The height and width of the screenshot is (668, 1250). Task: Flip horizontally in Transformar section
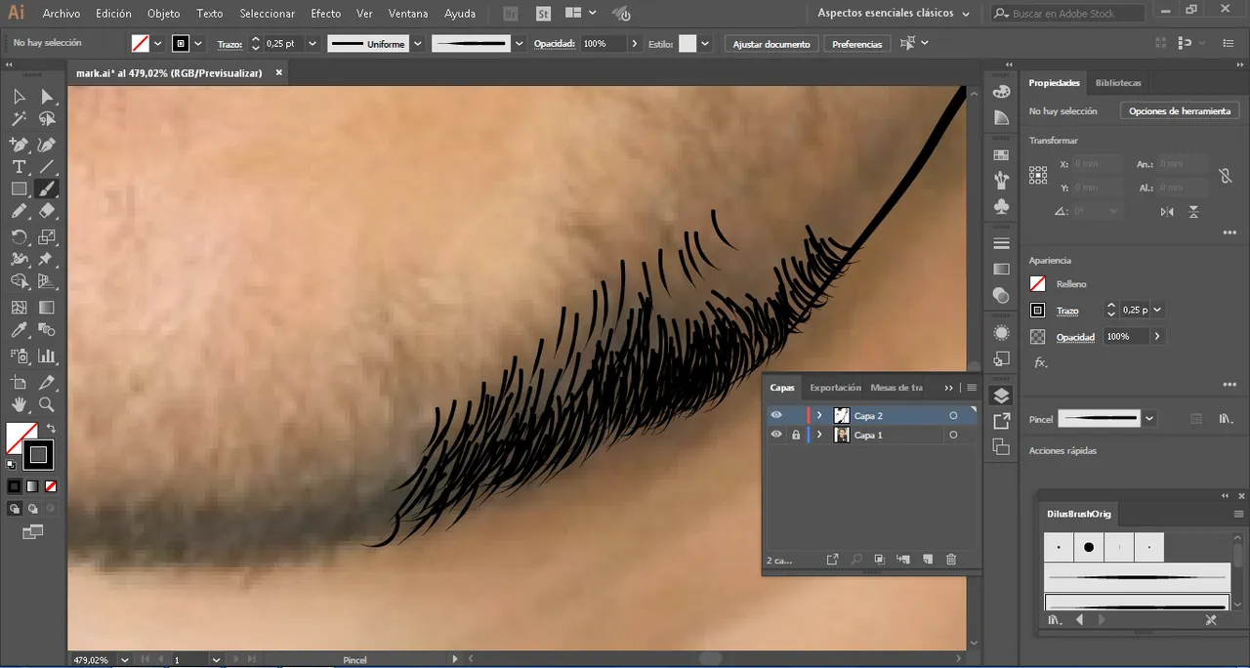1167,212
